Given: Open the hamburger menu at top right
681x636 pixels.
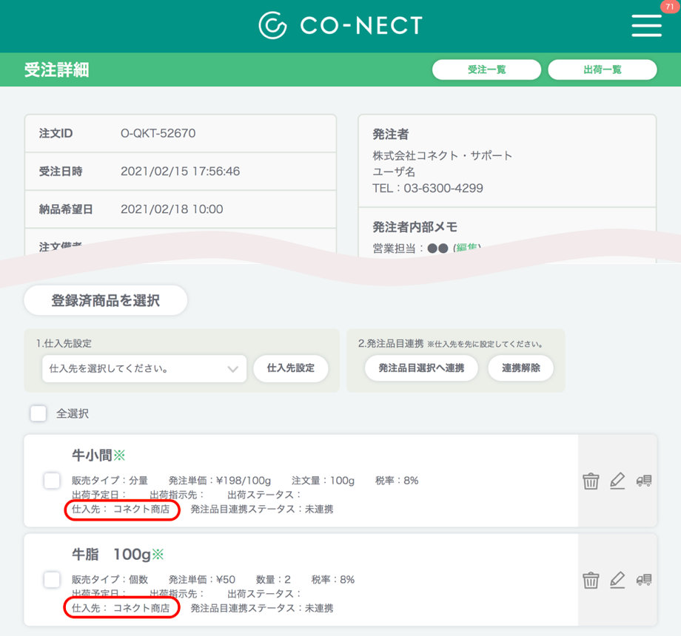Looking at the screenshot, I should [x=646, y=26].
